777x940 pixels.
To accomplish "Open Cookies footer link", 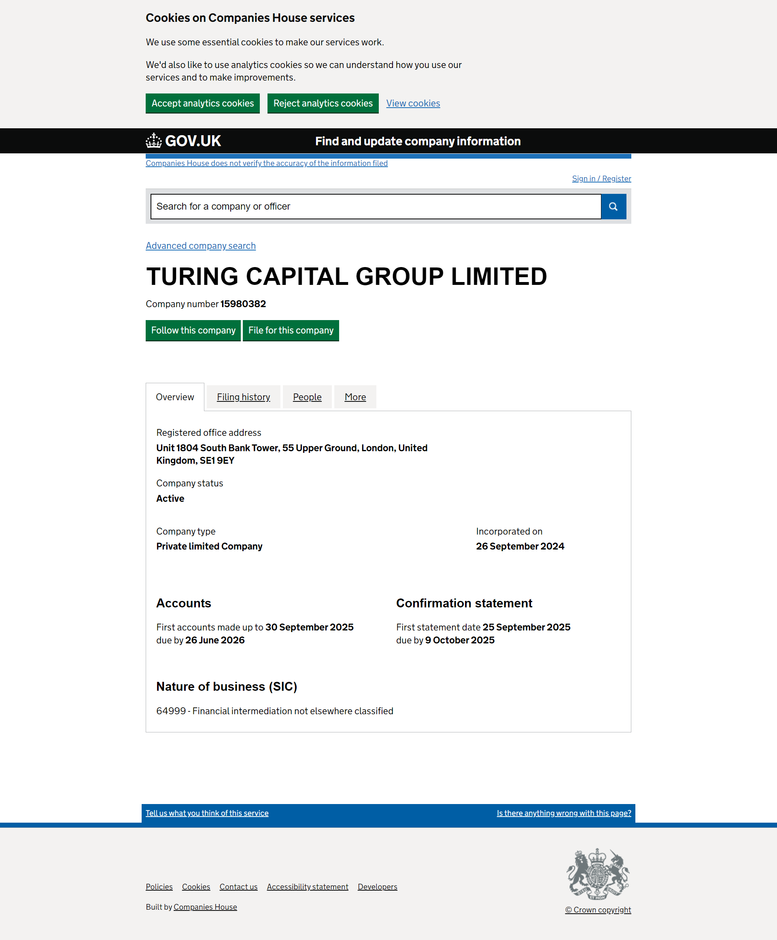I will (x=196, y=887).
